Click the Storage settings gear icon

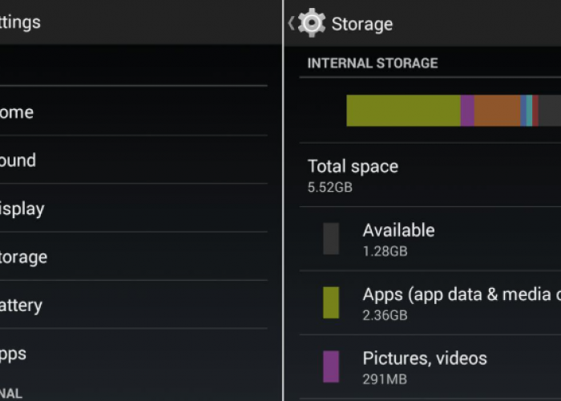point(311,23)
